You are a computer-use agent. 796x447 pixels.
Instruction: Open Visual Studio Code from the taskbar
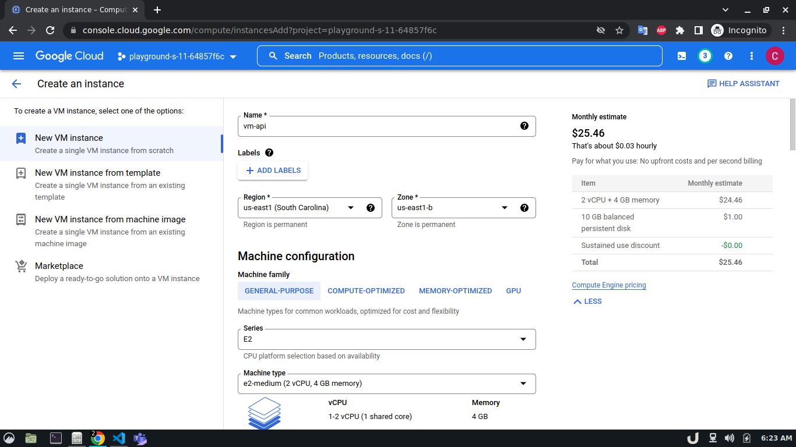(119, 438)
